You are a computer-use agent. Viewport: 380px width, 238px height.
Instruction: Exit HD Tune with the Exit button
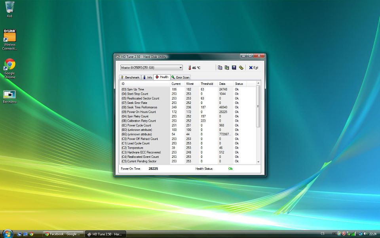click(253, 67)
